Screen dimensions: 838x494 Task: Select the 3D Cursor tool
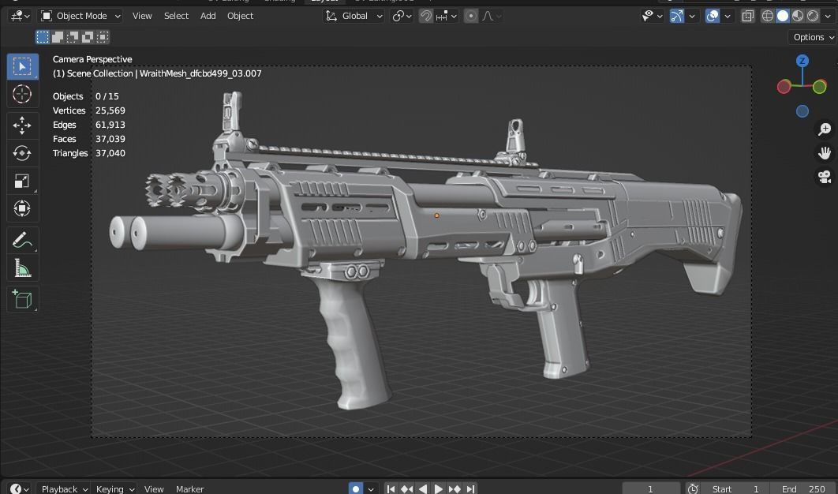point(22,94)
